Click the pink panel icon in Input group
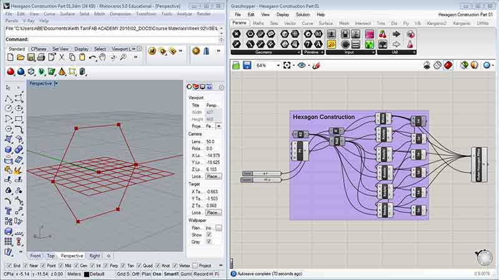Viewport: 499px width, 280px height. tap(369, 34)
